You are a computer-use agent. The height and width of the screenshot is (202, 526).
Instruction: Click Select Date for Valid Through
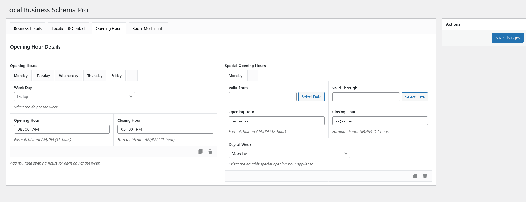tap(415, 97)
